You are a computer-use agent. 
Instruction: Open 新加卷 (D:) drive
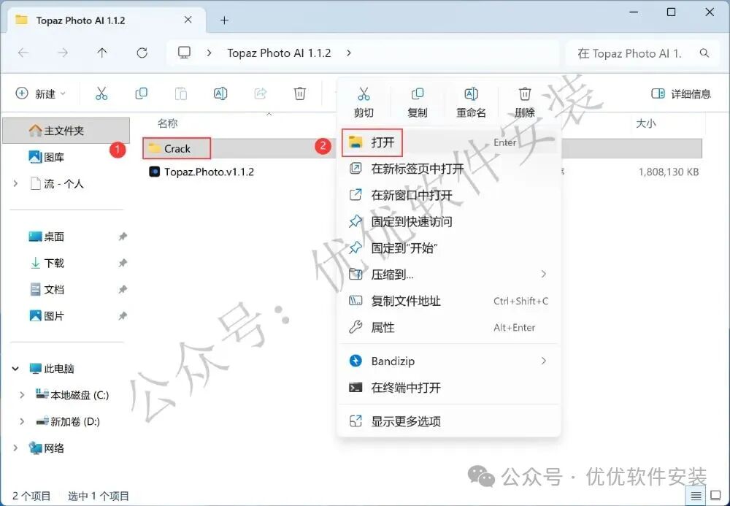(68, 422)
